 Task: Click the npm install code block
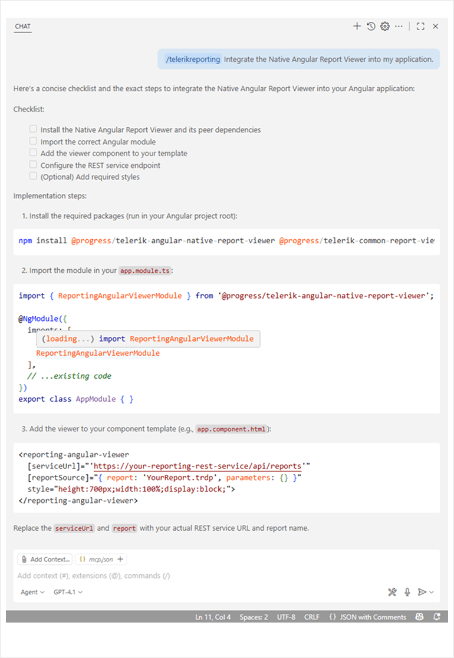pyautogui.click(x=227, y=241)
